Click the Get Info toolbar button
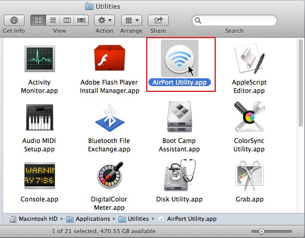The width and height of the screenshot is (305, 238). (14, 20)
